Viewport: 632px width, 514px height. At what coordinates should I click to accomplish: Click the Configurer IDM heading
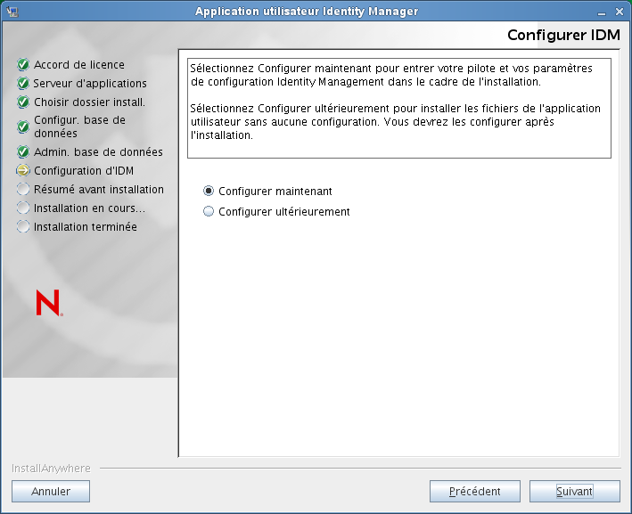[x=563, y=35]
